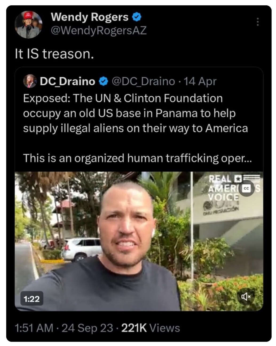Click the 1:51 AM 24 Sep 23 timestamp
Viewport: 276px width, 346px height.
click(x=64, y=328)
